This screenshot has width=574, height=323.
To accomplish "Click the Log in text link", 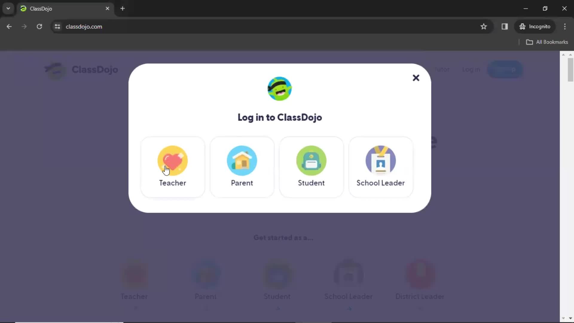I will pyautogui.click(x=472, y=70).
